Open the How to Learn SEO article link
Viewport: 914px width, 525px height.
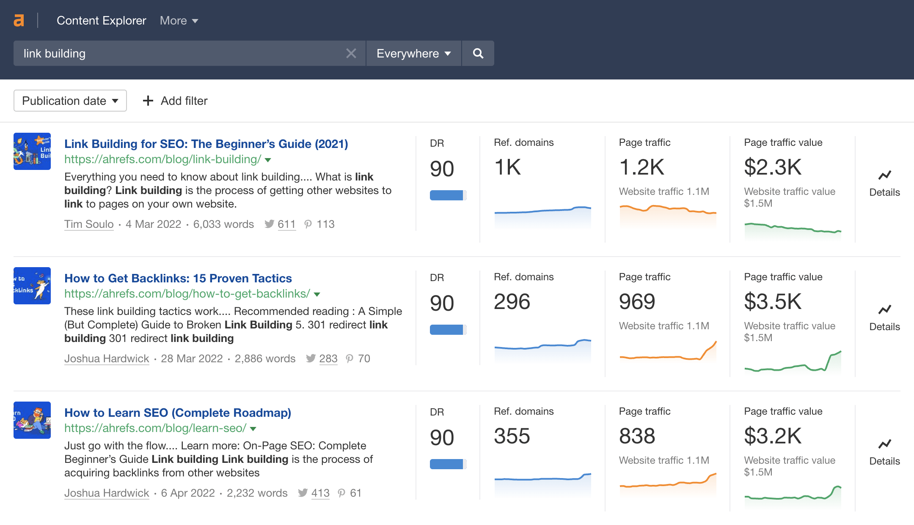pyautogui.click(x=178, y=412)
